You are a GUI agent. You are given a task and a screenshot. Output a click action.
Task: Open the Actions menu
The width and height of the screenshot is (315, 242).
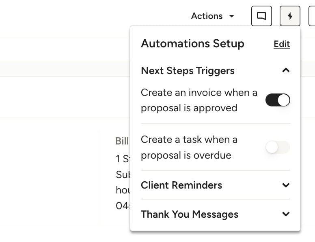(212, 16)
